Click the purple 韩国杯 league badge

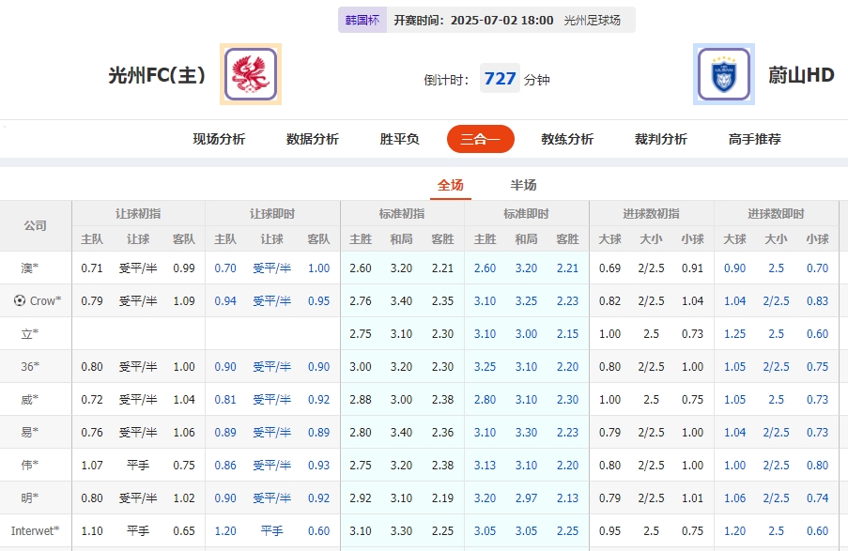pyautogui.click(x=362, y=19)
